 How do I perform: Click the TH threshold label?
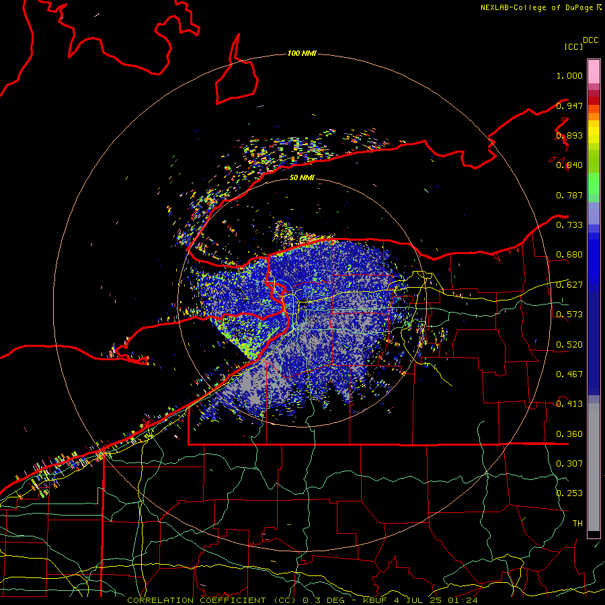tap(577, 524)
